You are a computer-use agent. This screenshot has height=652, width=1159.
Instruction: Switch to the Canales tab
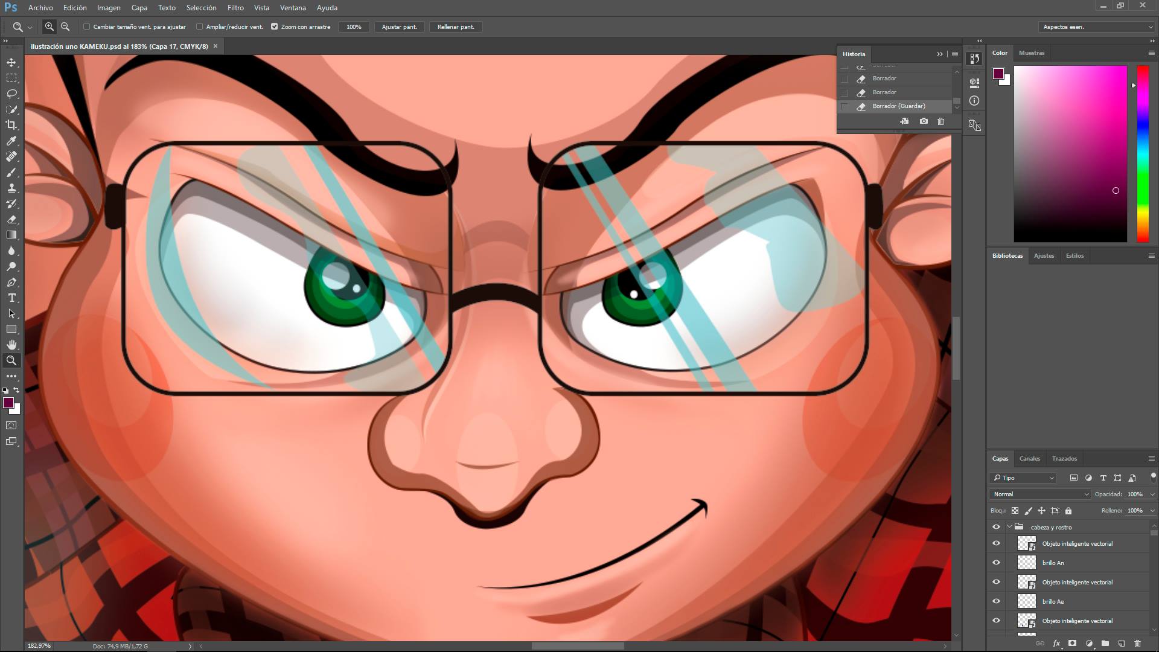point(1029,458)
